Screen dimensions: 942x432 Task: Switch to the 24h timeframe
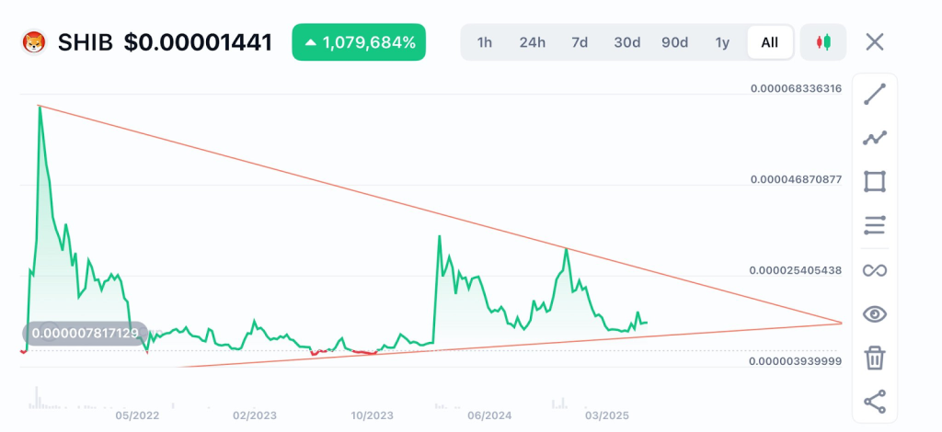point(532,42)
